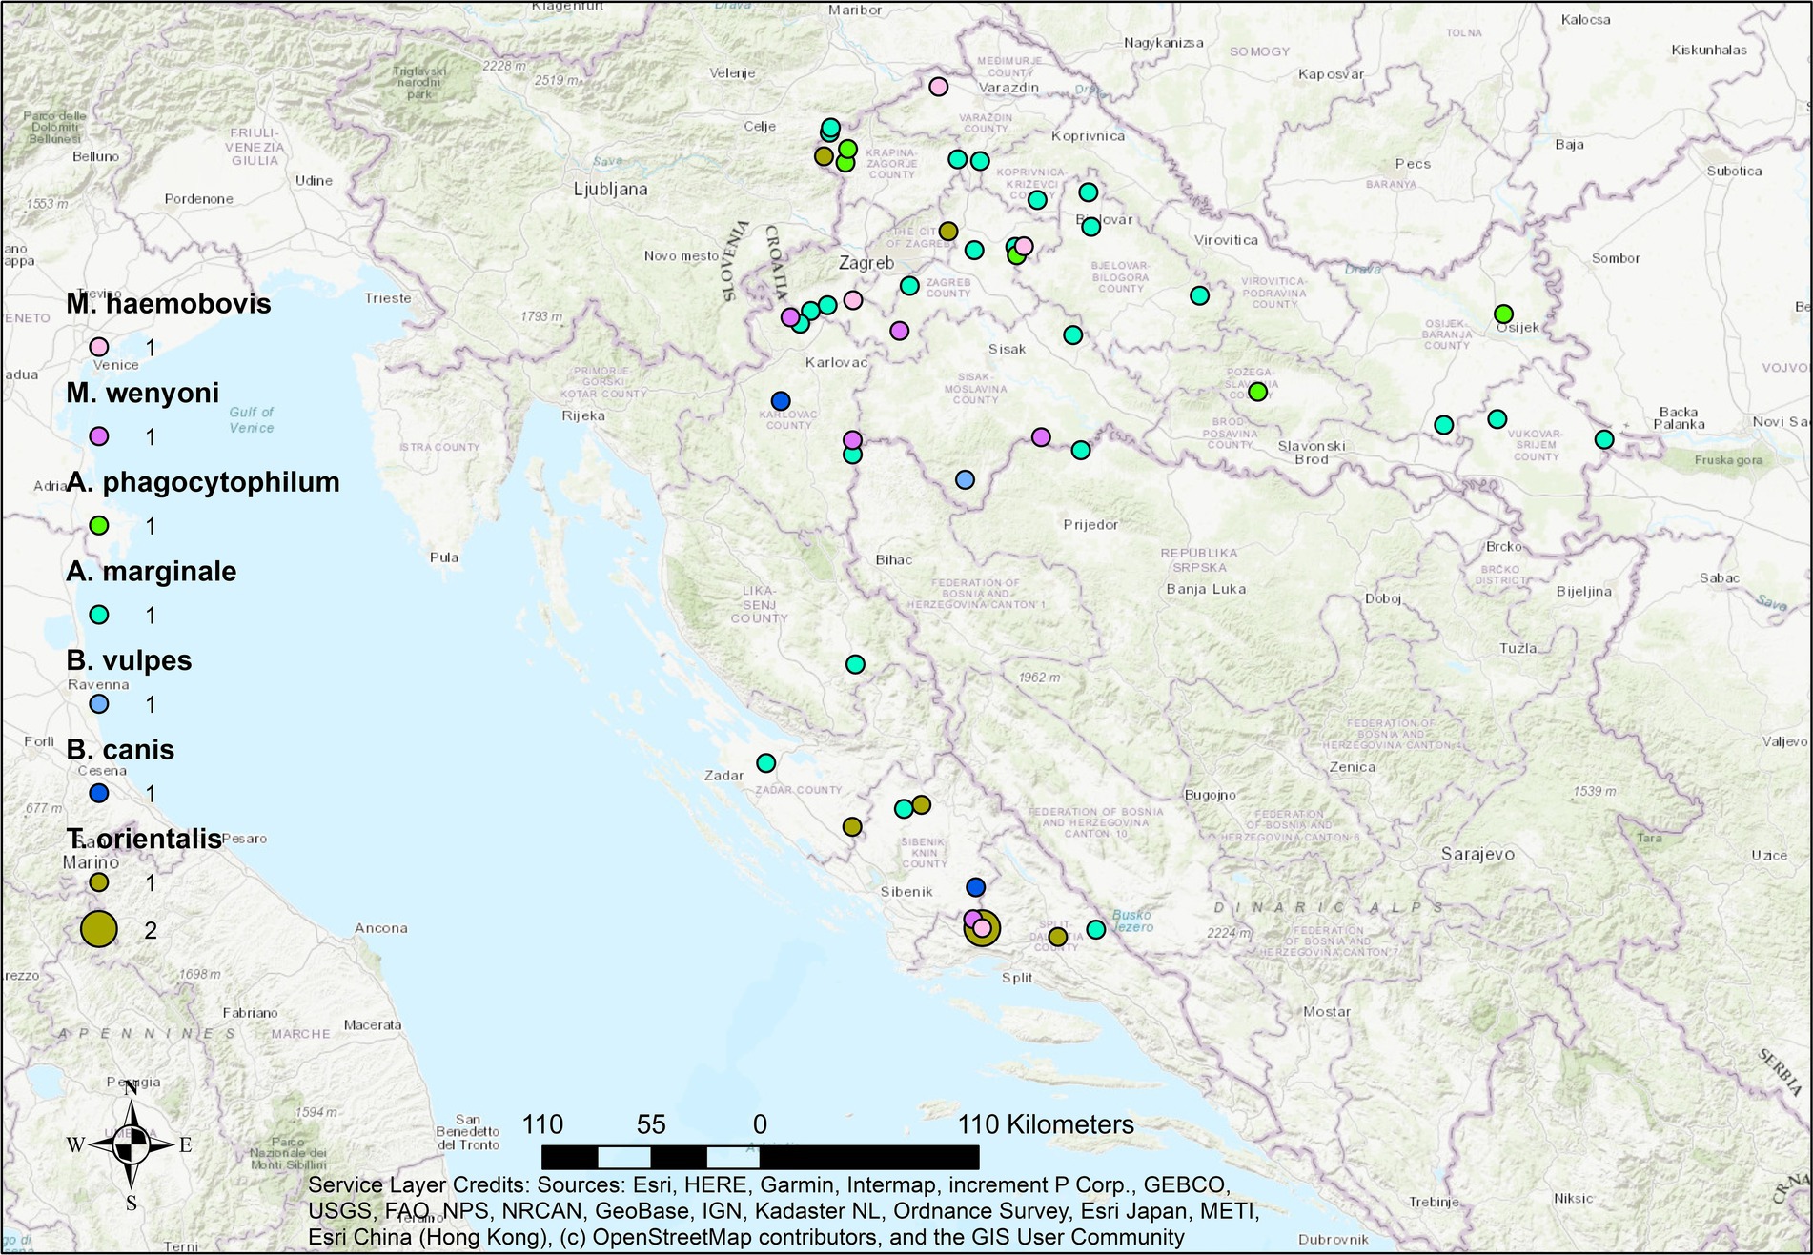
Task: Click the B. canis legend title
Action: click(x=120, y=750)
